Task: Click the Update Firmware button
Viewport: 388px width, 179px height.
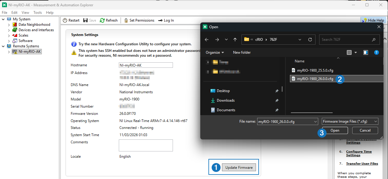Action: pos(239,168)
